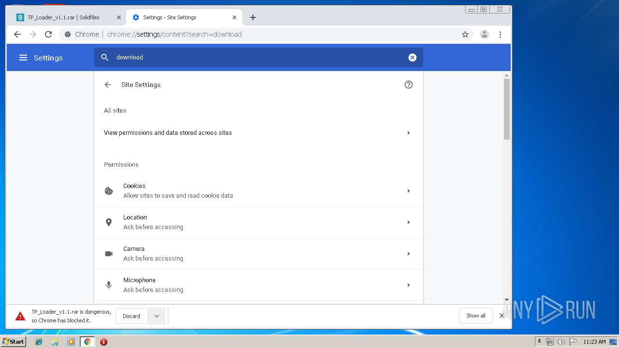Click show desktop button in taskbar
Screen dimensions: 619x348
tap(614, 342)
